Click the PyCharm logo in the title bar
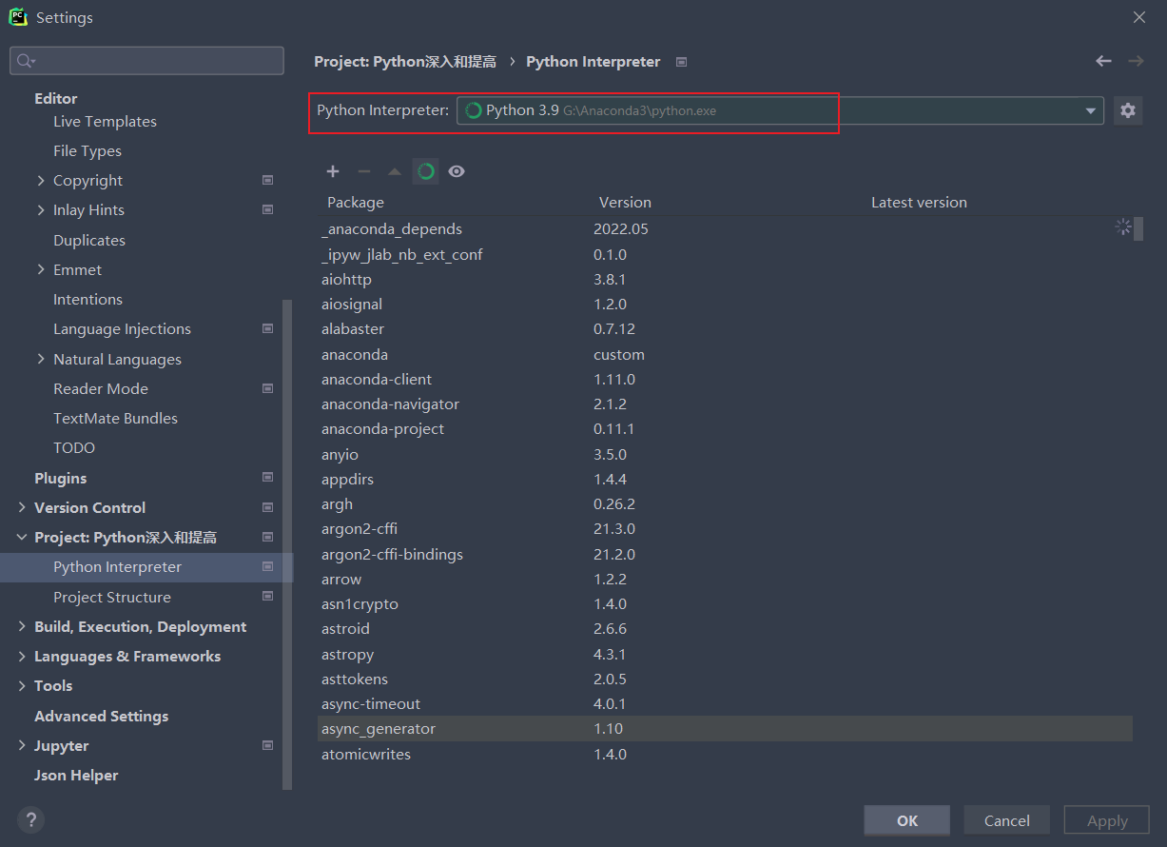Image resolution: width=1167 pixels, height=847 pixels. click(18, 16)
